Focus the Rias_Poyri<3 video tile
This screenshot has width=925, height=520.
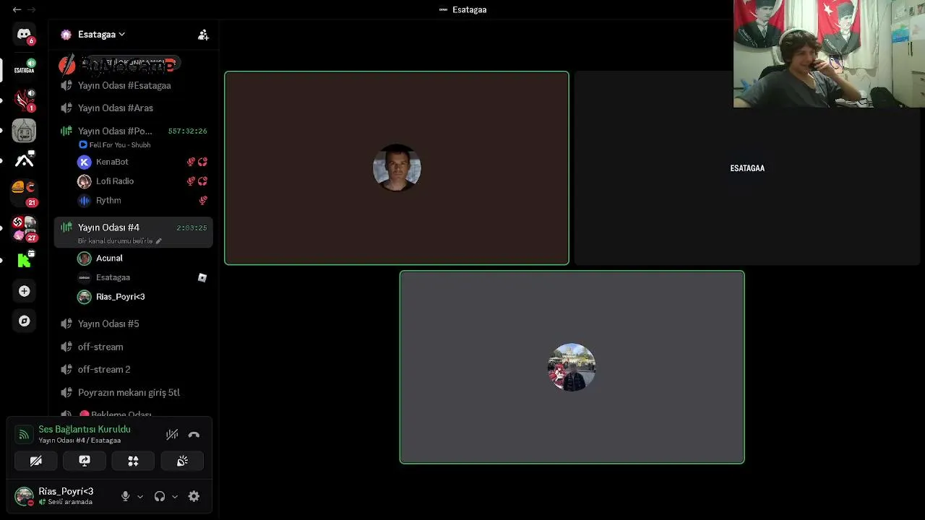[x=572, y=367]
